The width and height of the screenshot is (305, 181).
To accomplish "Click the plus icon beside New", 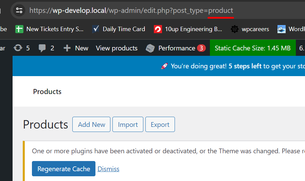I will tap(67, 48).
